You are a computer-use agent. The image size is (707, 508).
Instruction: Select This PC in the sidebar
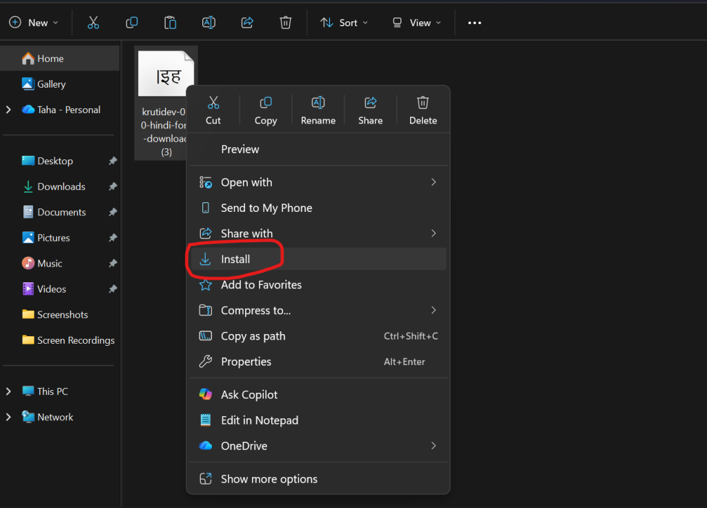(45, 391)
